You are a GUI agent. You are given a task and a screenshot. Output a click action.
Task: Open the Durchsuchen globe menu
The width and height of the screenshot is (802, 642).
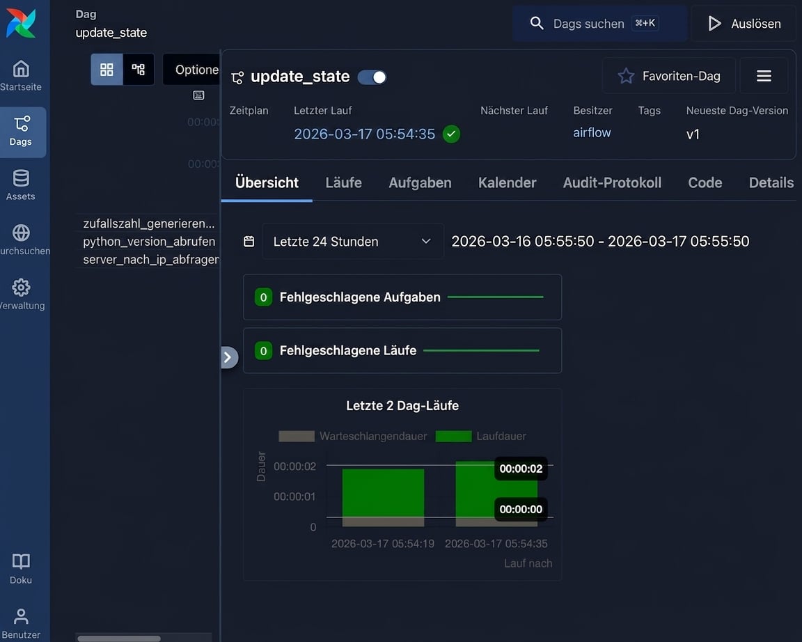[x=21, y=240]
